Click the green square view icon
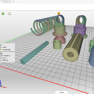 3,13
